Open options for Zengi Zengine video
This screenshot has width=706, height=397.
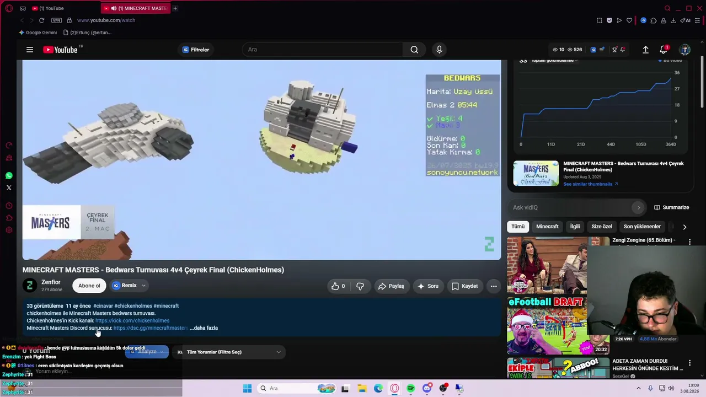coord(689,242)
